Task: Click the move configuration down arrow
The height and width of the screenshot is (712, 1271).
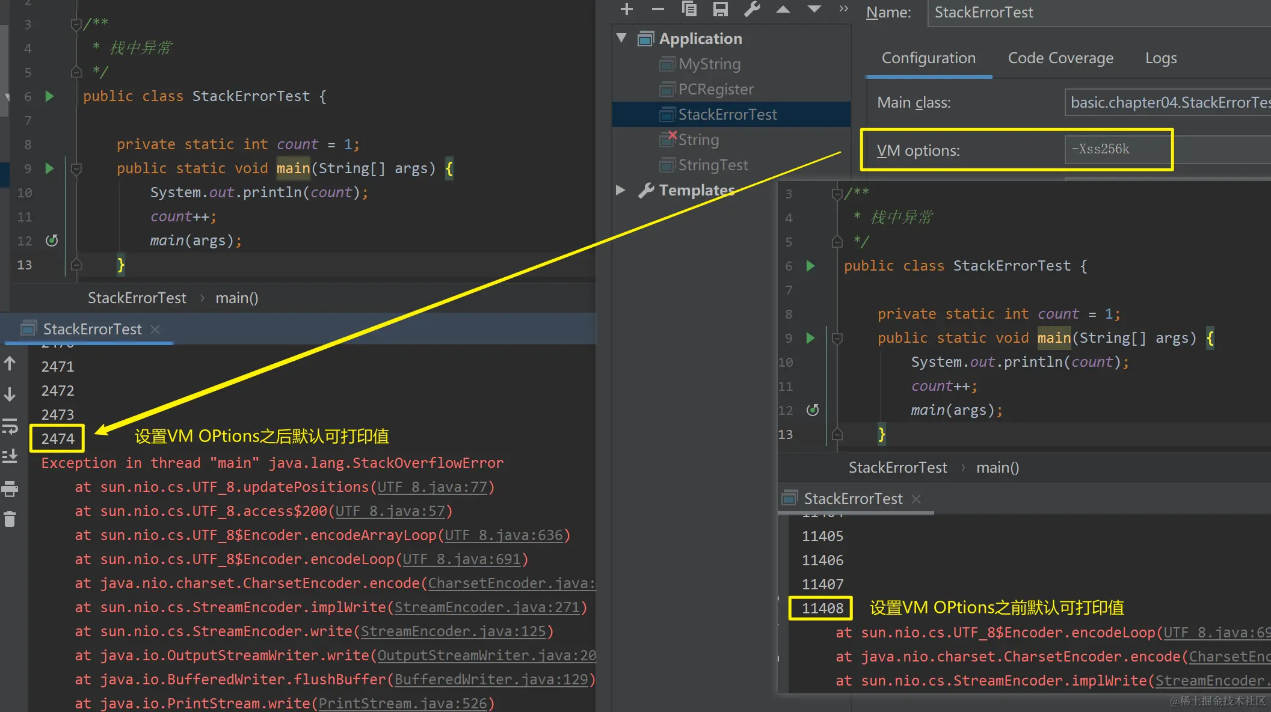Action: click(814, 9)
